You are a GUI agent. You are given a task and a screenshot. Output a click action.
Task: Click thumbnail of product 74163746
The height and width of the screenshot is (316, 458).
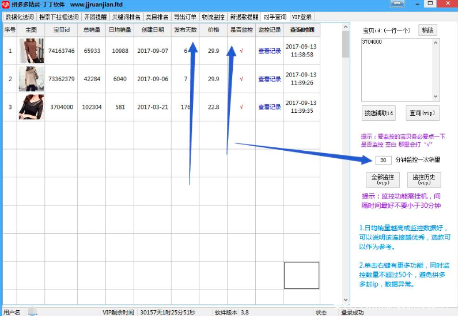(x=31, y=51)
